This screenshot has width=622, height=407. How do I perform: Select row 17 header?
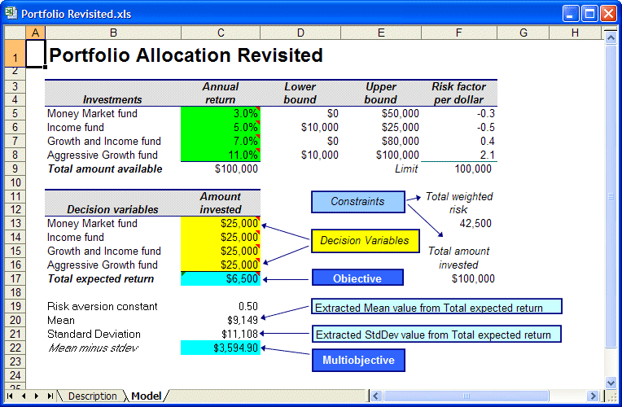pos(15,278)
